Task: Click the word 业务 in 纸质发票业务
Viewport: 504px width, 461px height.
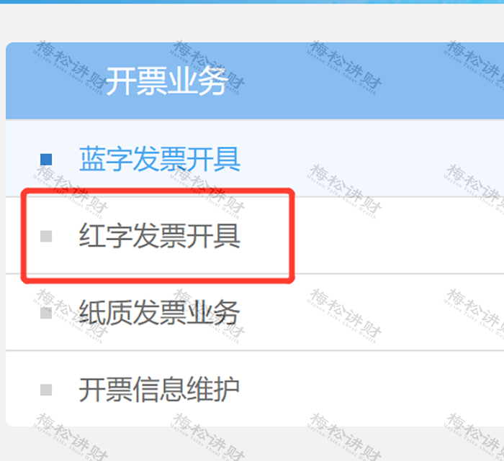Action: point(213,312)
